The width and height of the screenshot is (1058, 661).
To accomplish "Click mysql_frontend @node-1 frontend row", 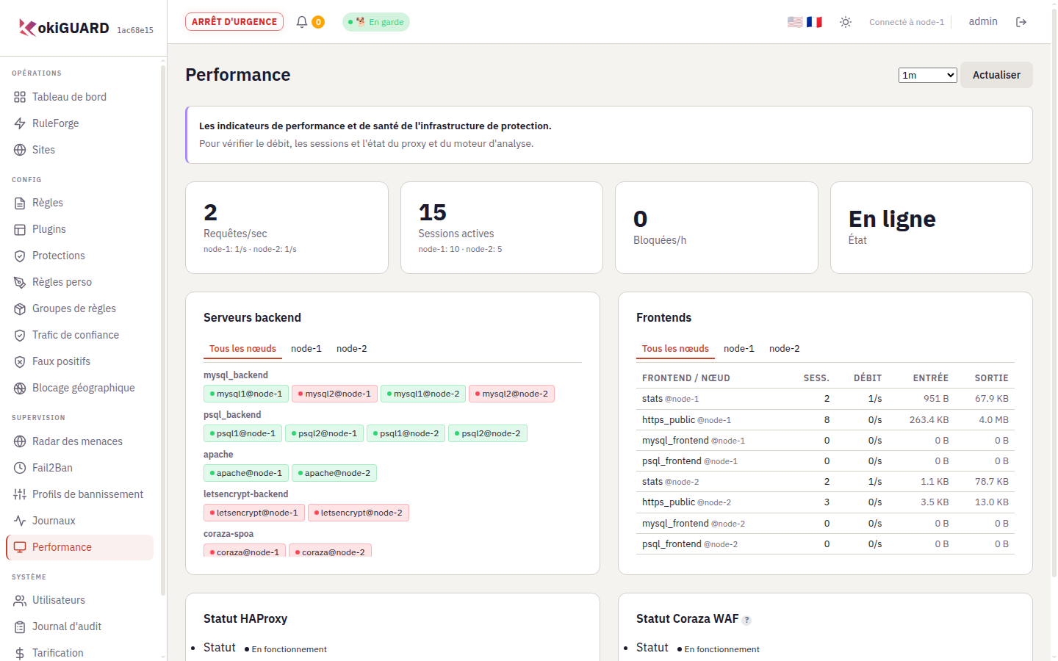I will point(825,441).
